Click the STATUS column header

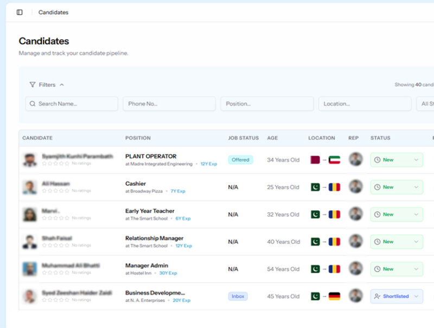click(380, 138)
